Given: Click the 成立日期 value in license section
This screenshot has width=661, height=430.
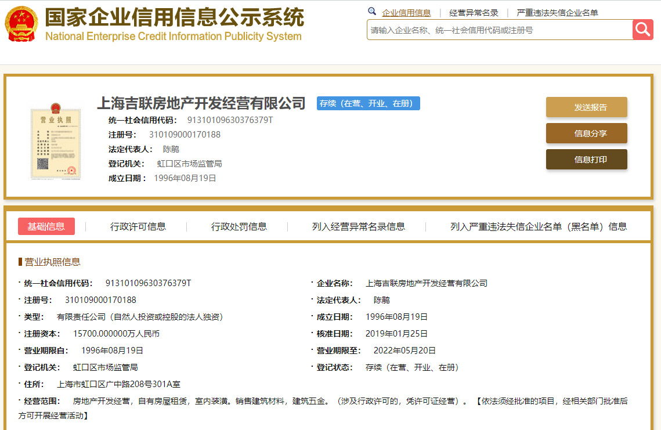Looking at the screenshot, I should coord(396,317).
